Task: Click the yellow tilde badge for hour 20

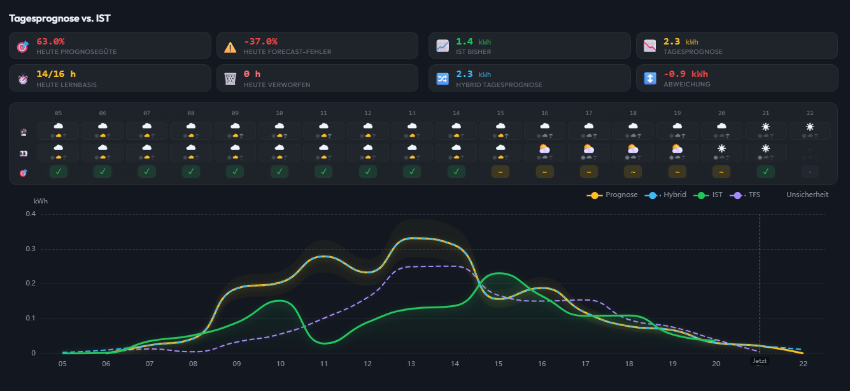Action: pos(721,172)
